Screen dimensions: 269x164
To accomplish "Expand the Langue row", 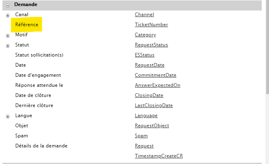I will pos(8,116).
